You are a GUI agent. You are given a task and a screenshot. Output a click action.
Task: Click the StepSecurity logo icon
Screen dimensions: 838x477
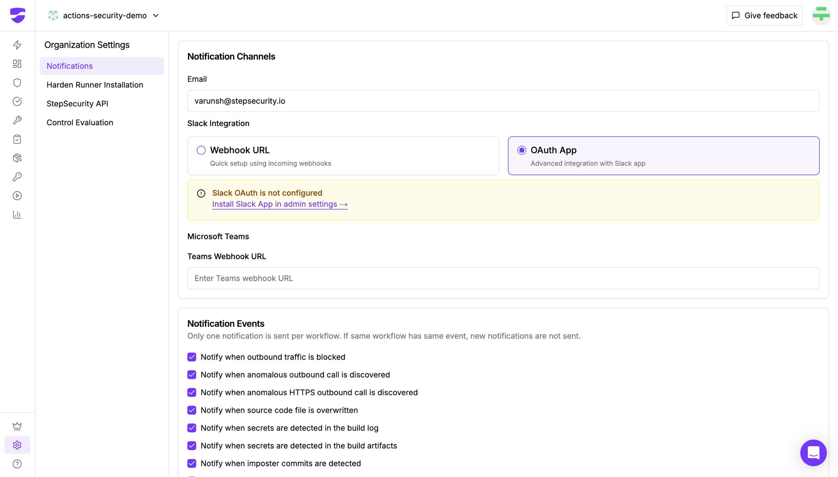point(18,15)
